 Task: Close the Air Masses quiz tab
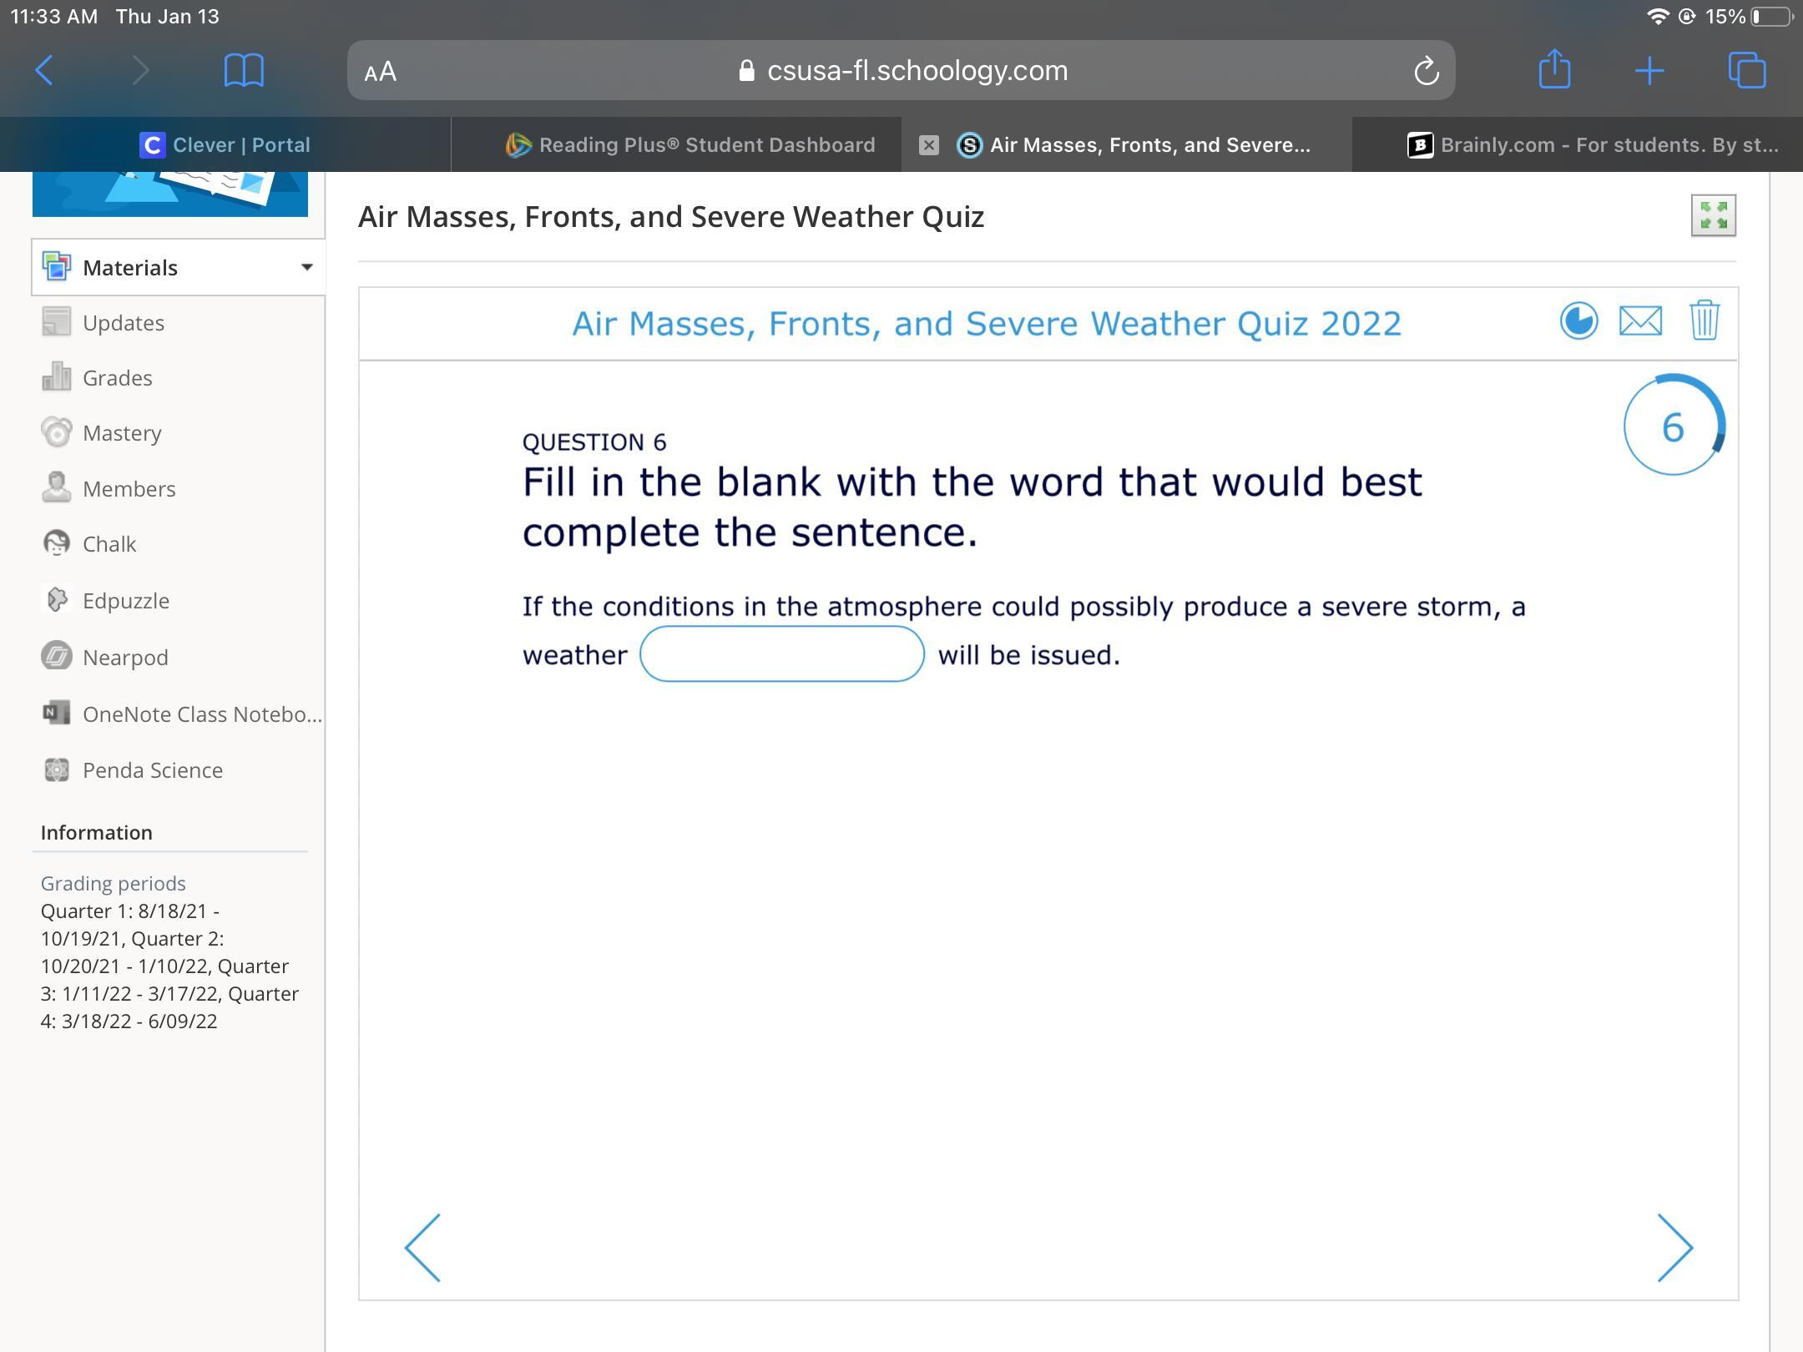928,145
